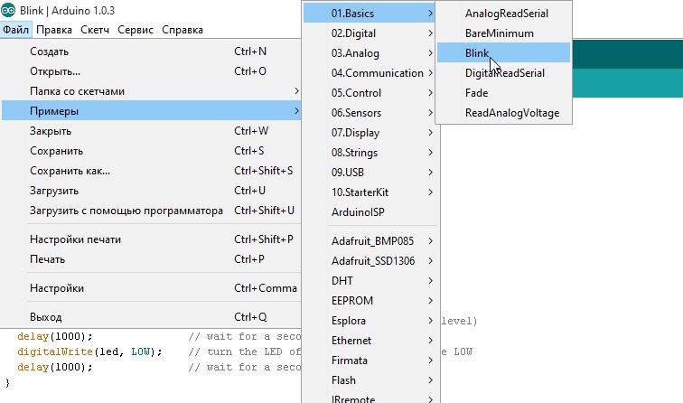The height and width of the screenshot is (403, 683).
Task: Select ArduinoISP example
Action: coord(370,212)
